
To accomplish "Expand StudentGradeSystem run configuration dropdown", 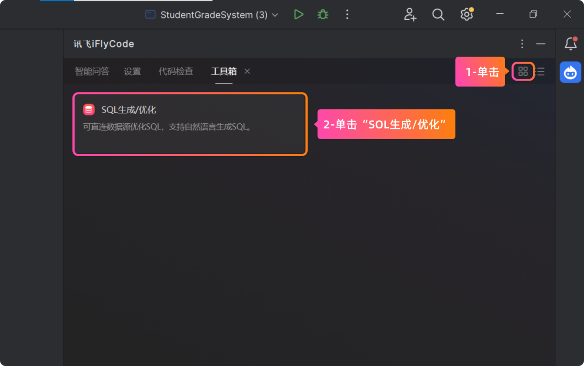I will [275, 15].
